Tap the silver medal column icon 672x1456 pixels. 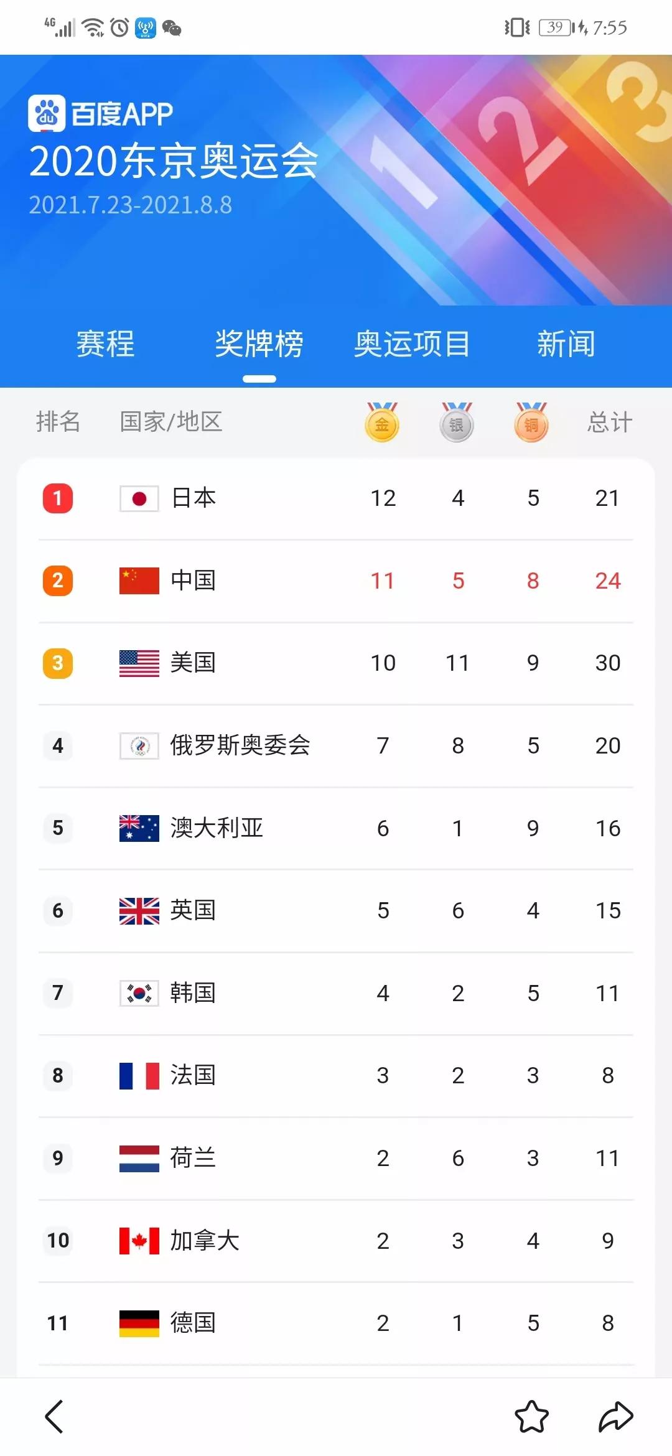point(457,422)
